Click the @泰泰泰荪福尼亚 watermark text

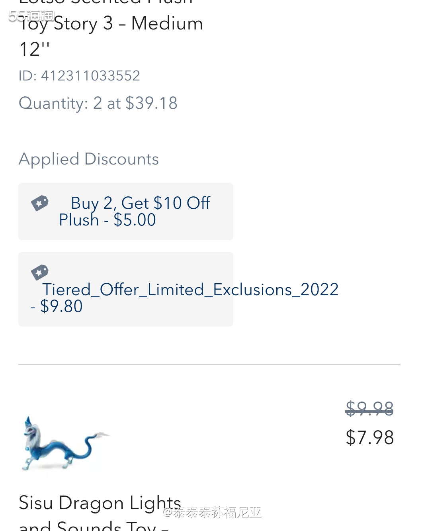[x=212, y=512]
